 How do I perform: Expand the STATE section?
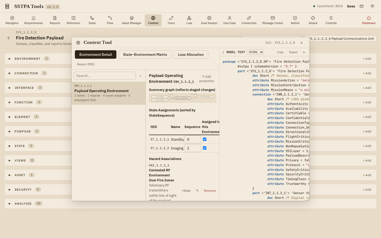(x=10, y=146)
